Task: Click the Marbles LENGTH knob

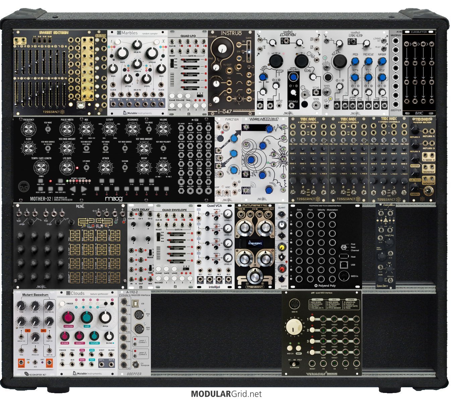Action: (x=137, y=63)
